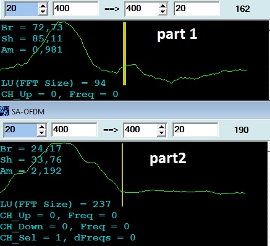270x246 pixels.
Task: Click inside the highlighted top-left 20 field
Action: point(22,9)
